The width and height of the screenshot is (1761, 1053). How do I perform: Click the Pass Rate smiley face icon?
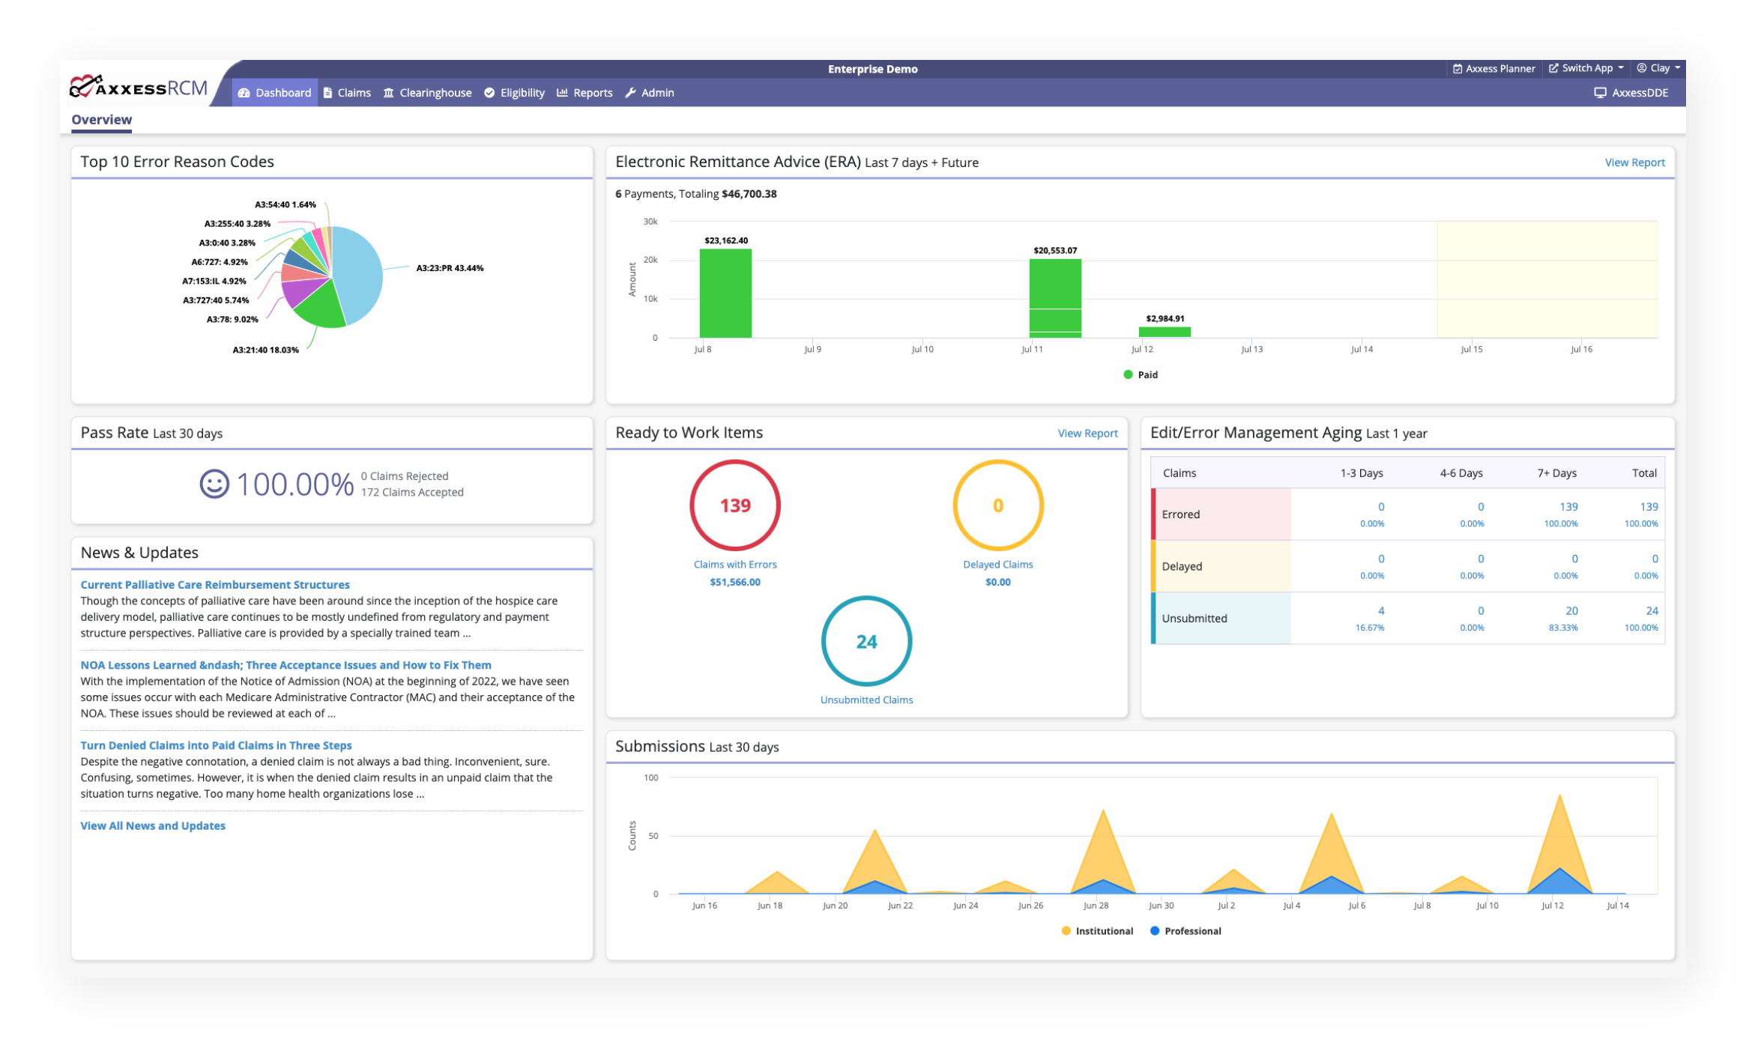(x=214, y=484)
